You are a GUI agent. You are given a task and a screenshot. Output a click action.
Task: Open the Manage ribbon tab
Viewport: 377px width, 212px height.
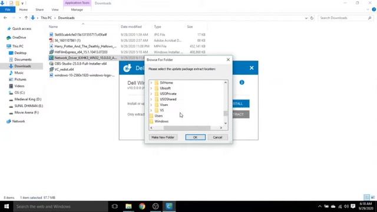(x=77, y=9)
